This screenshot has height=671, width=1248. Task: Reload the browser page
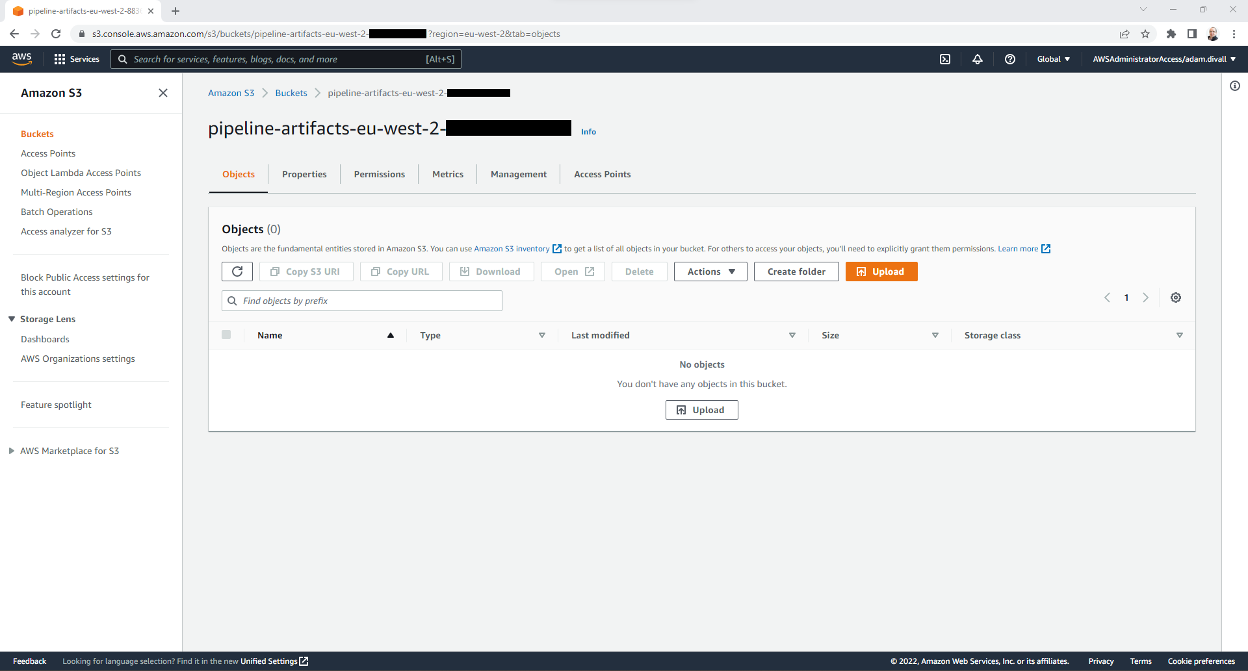click(x=56, y=34)
